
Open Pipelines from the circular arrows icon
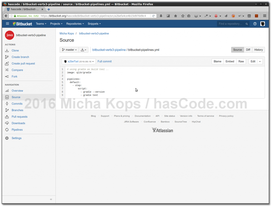7,130
